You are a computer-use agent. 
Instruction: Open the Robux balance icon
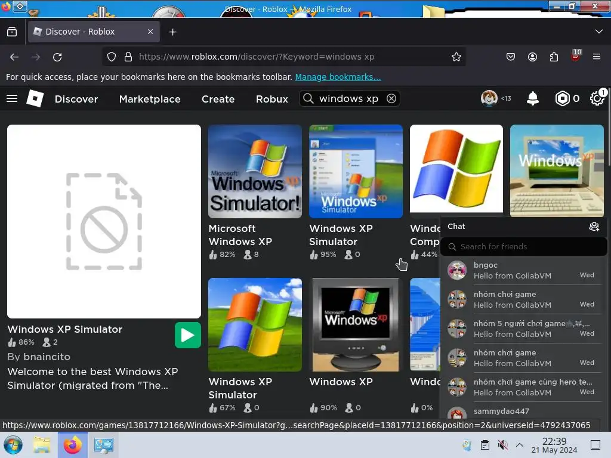[x=562, y=98]
